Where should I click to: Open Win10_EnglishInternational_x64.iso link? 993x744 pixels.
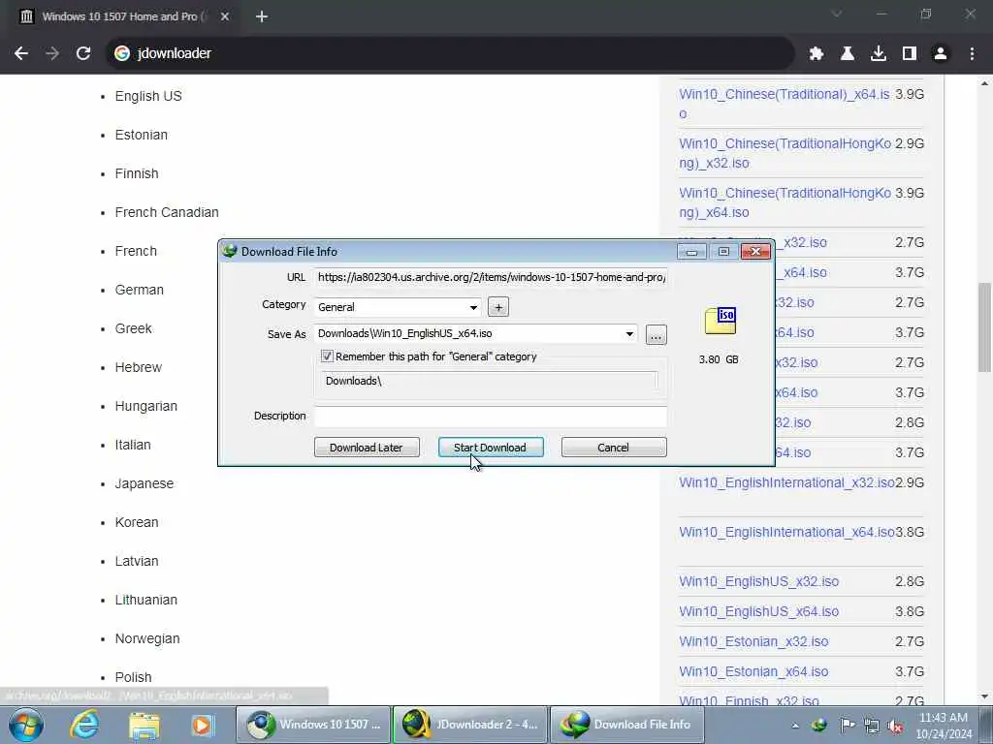[786, 532]
